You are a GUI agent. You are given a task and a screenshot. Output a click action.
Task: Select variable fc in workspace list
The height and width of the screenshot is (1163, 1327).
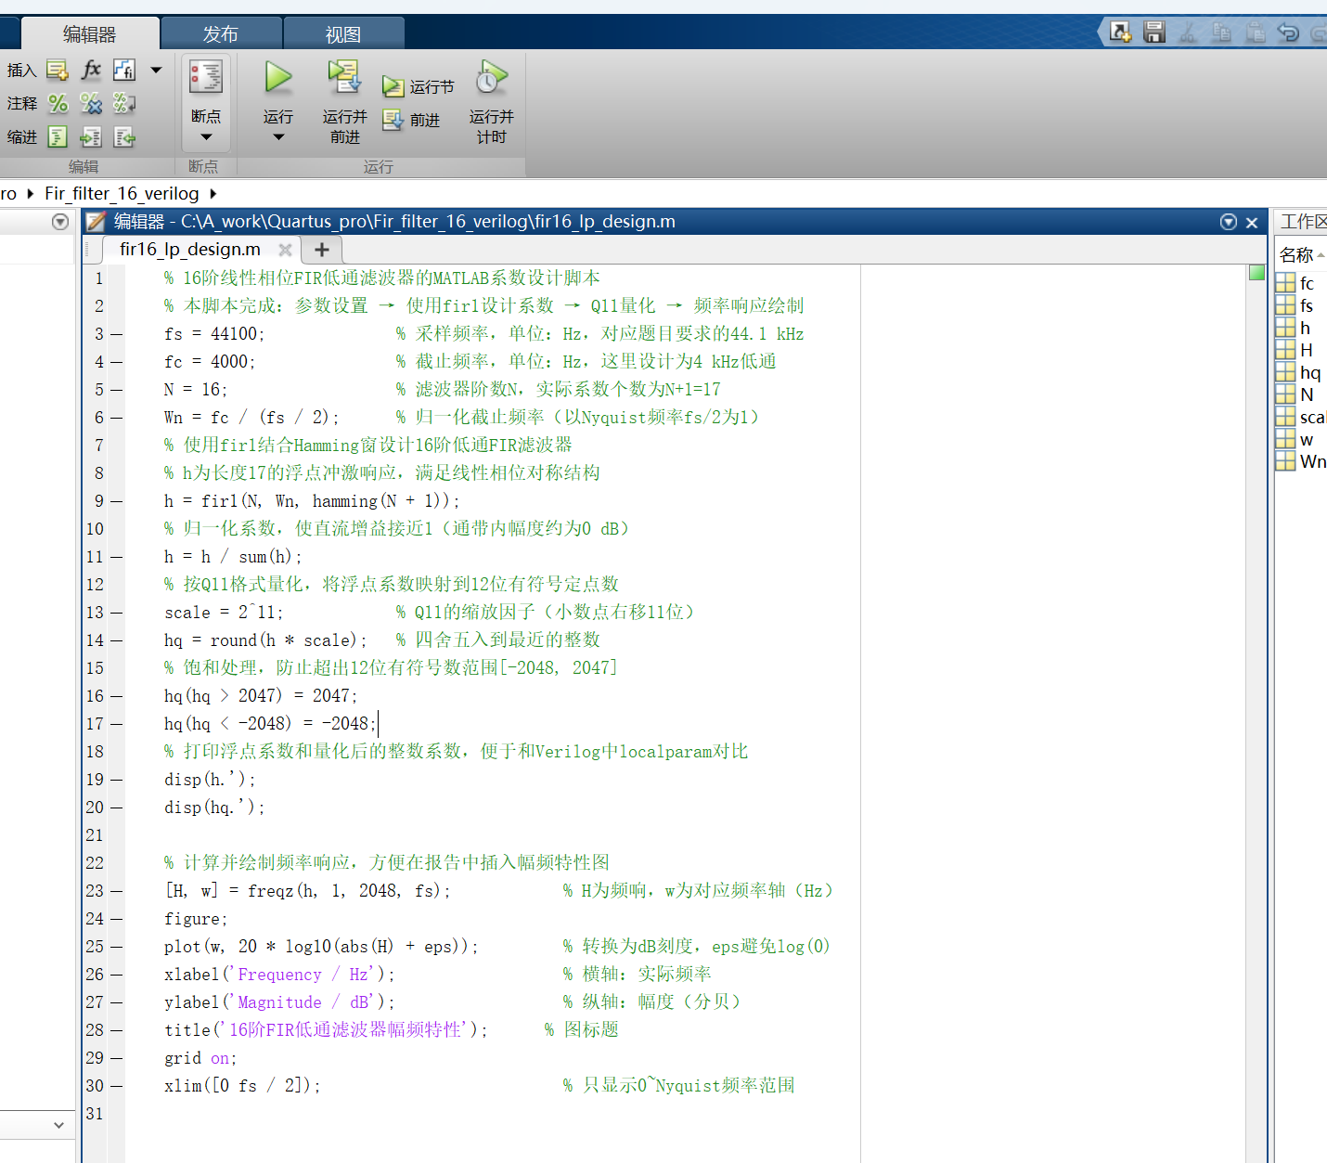(1301, 283)
